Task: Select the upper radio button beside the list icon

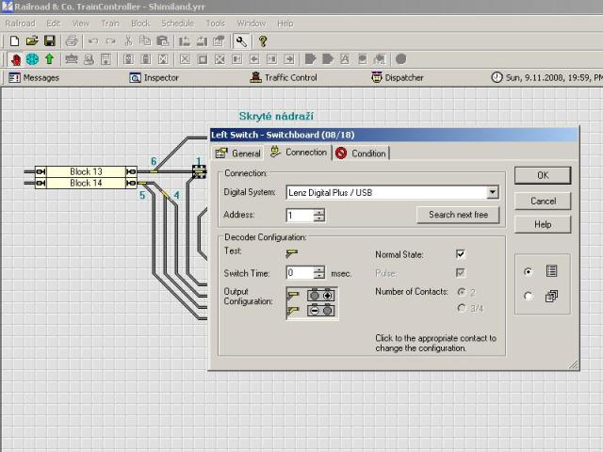Action: click(x=529, y=271)
